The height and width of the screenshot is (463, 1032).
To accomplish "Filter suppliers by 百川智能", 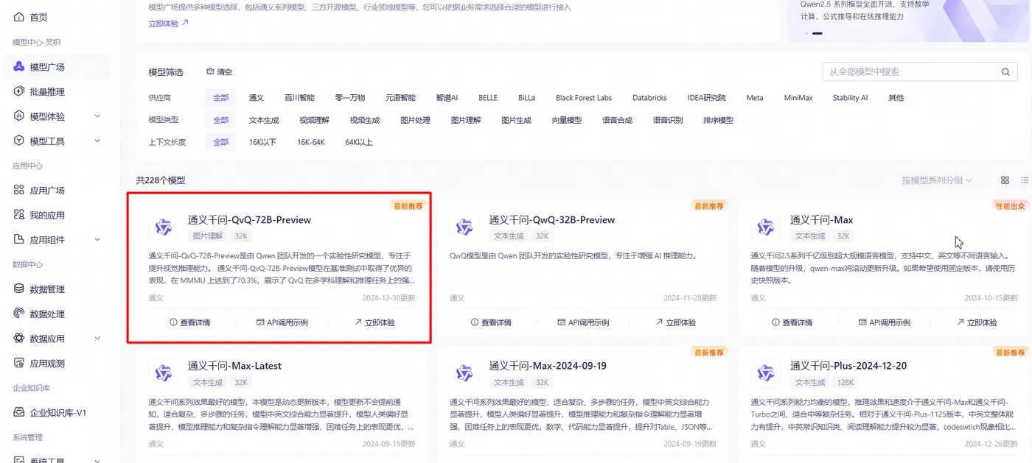I will 299,98.
